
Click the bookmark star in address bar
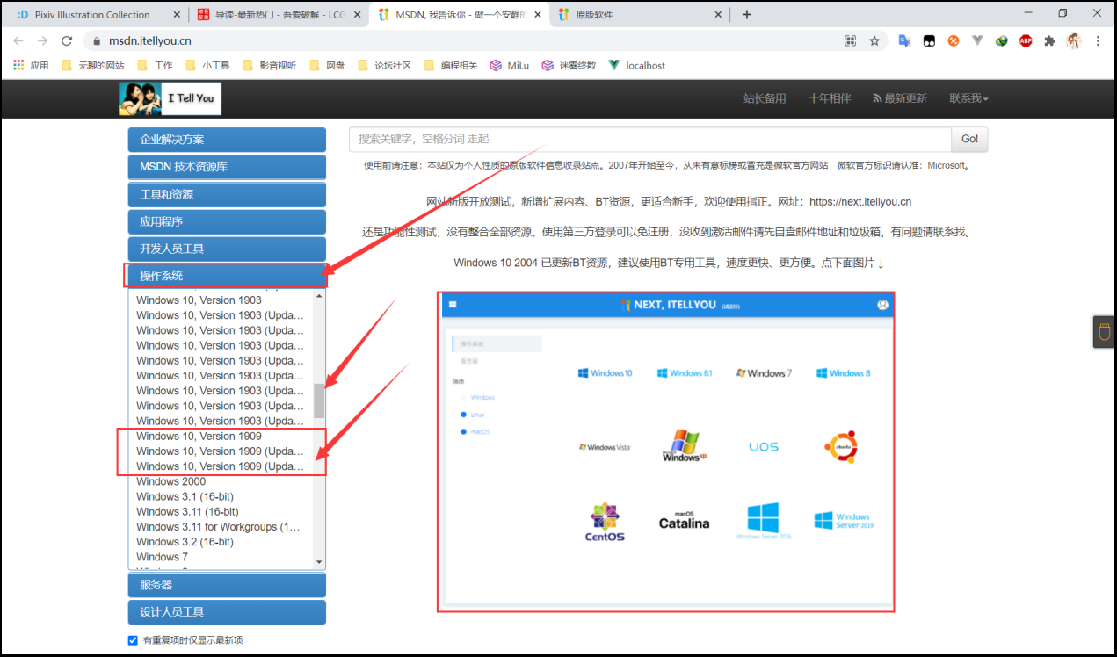point(874,41)
